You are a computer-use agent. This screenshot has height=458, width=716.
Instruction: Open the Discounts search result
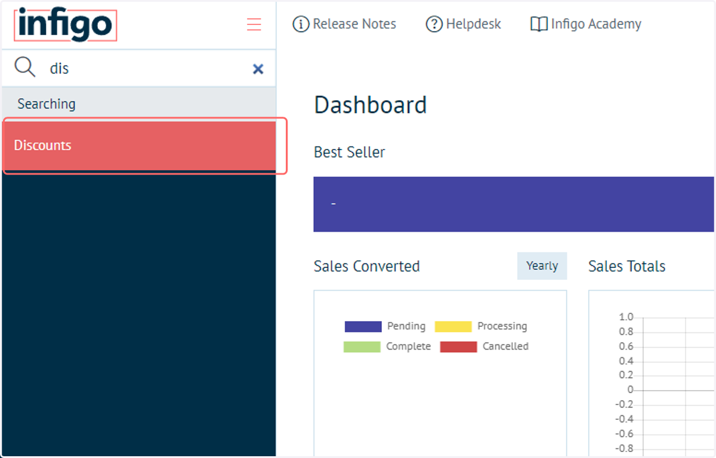pos(139,145)
